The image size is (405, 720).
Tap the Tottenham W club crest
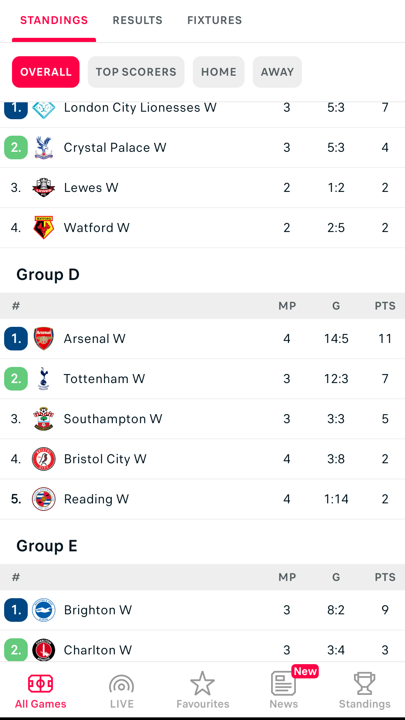[44, 379]
